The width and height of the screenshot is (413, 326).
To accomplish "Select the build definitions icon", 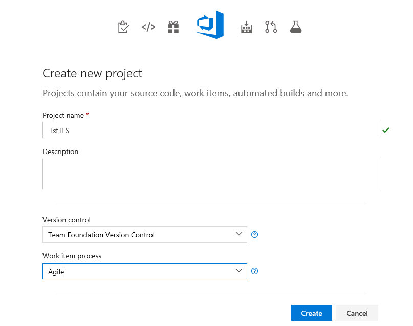I will [246, 27].
